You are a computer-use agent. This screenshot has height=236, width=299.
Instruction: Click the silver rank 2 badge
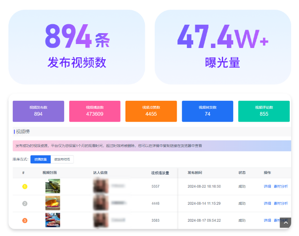pyautogui.click(x=25, y=203)
